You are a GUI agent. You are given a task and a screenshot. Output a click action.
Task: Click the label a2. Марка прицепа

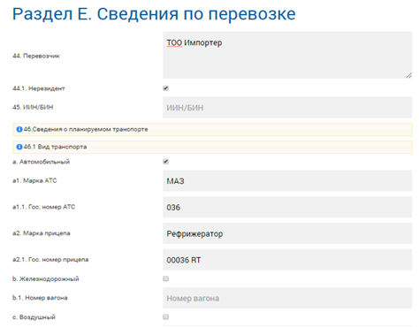[42, 233]
